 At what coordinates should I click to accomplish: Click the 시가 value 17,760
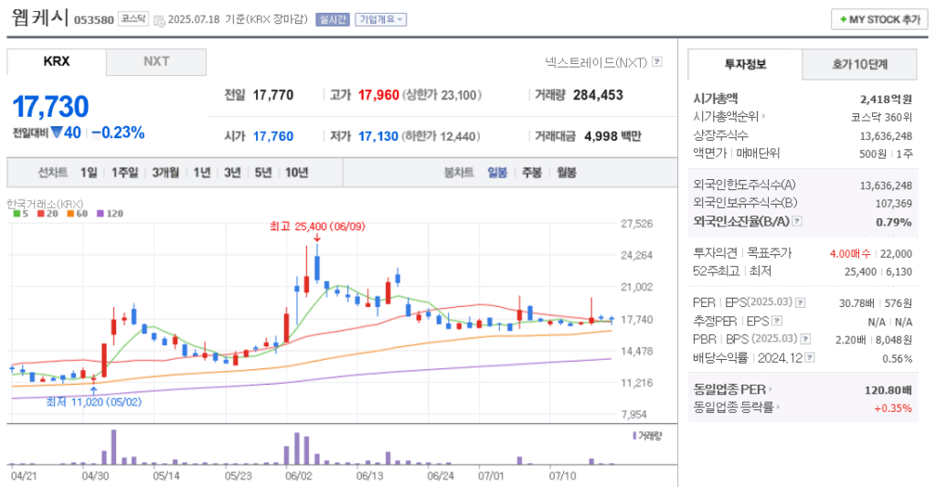point(273,137)
